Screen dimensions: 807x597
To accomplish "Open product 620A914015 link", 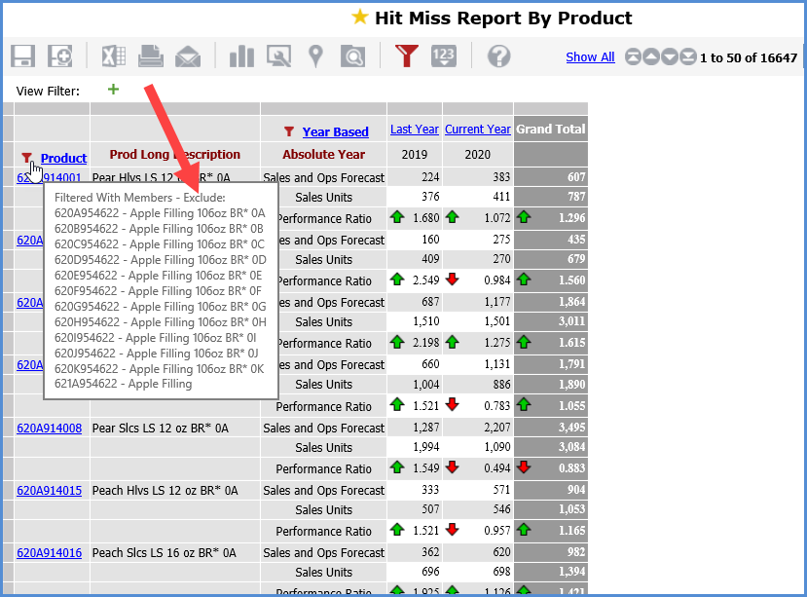I will pyautogui.click(x=50, y=491).
